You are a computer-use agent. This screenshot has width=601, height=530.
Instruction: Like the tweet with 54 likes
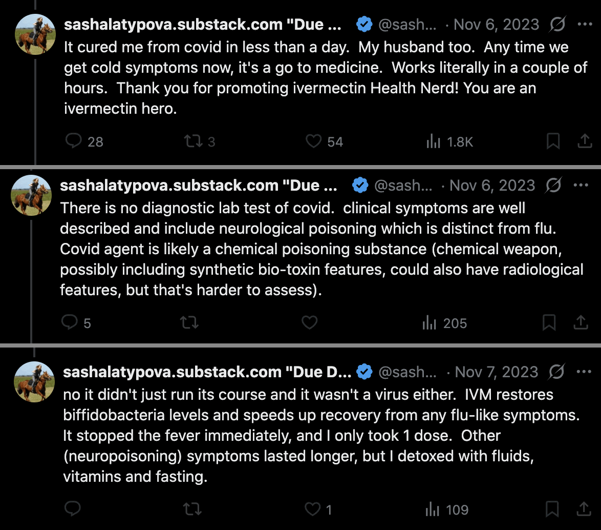click(313, 141)
